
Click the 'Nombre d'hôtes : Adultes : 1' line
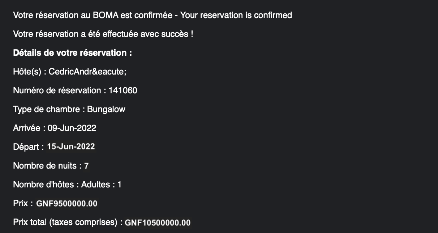[67, 185]
